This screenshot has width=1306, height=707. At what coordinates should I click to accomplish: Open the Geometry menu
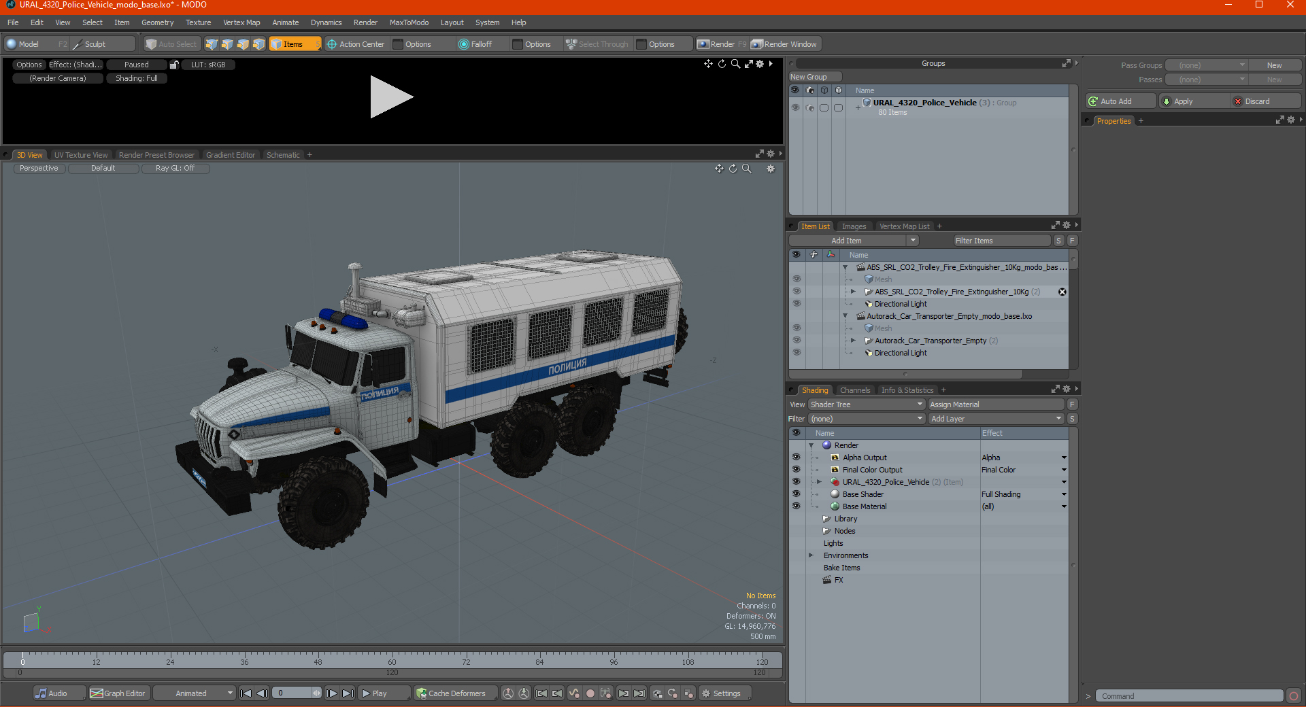[x=157, y=22]
